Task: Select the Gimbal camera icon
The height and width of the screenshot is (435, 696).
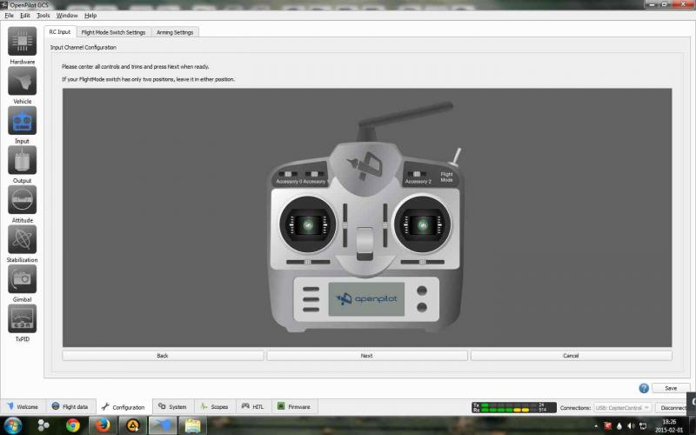Action: pos(22,279)
